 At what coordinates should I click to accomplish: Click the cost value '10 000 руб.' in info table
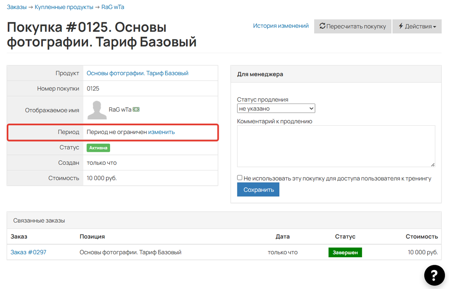point(101,178)
